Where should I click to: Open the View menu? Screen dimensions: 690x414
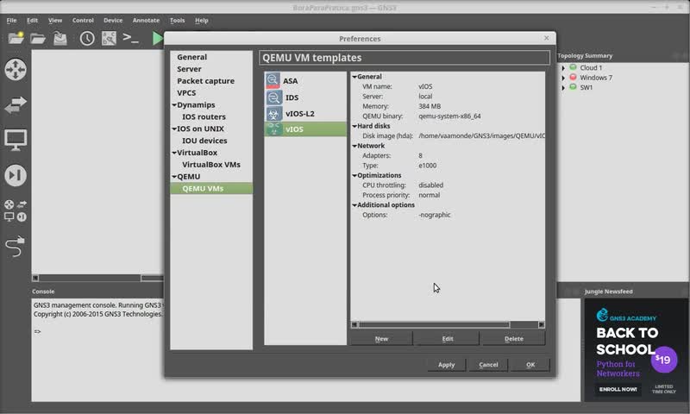[x=55, y=20]
